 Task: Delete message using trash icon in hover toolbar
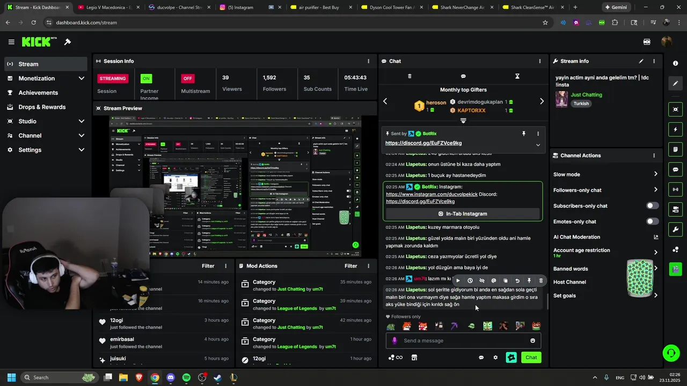(x=540, y=280)
